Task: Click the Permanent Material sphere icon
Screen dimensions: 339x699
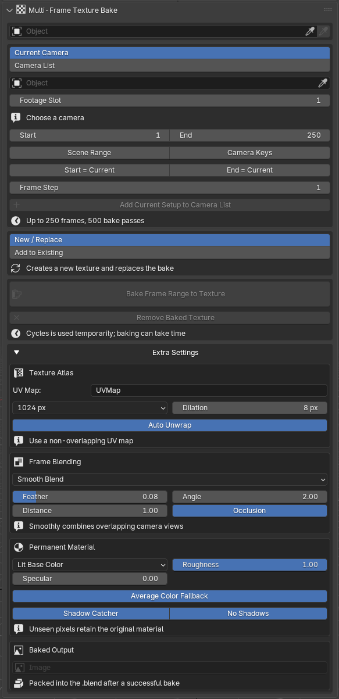Action: (x=19, y=547)
